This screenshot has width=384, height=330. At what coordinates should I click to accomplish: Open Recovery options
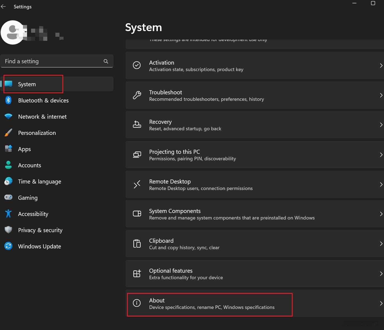[x=255, y=125]
